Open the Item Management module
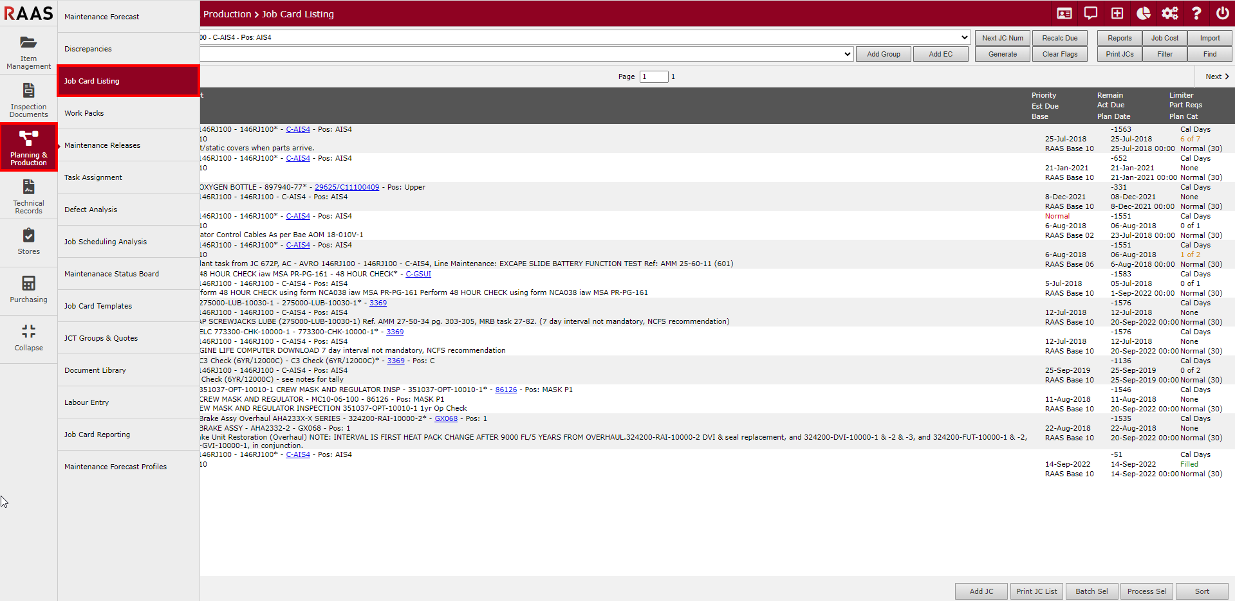1235x601 pixels. (x=28, y=51)
